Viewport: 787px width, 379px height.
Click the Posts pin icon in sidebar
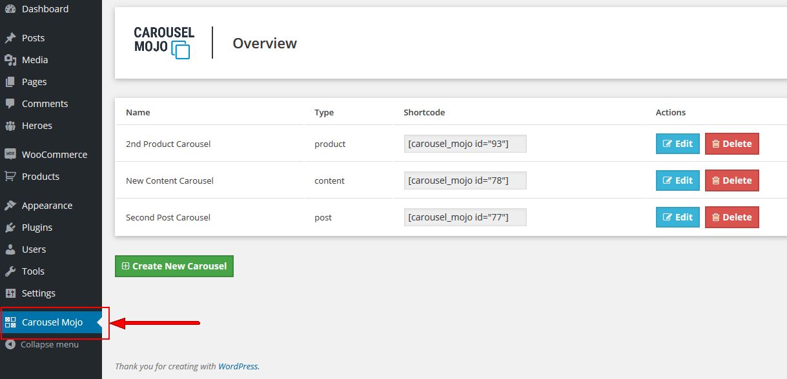[10, 38]
